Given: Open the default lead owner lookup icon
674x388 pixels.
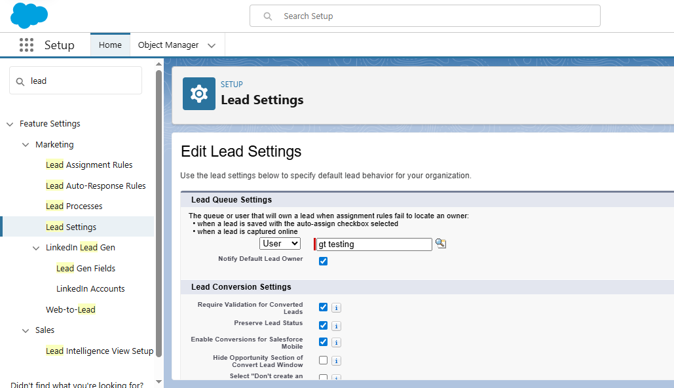Looking at the screenshot, I should pos(441,243).
